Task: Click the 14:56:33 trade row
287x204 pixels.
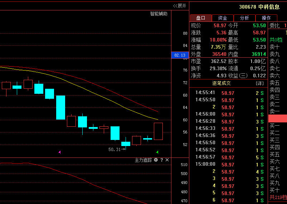Action: (x=229, y=128)
